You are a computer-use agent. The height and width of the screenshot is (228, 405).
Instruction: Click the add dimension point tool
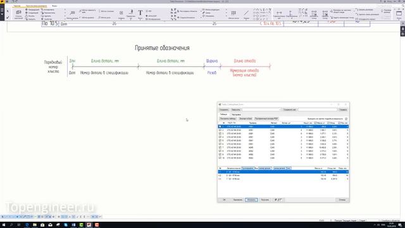314,13
